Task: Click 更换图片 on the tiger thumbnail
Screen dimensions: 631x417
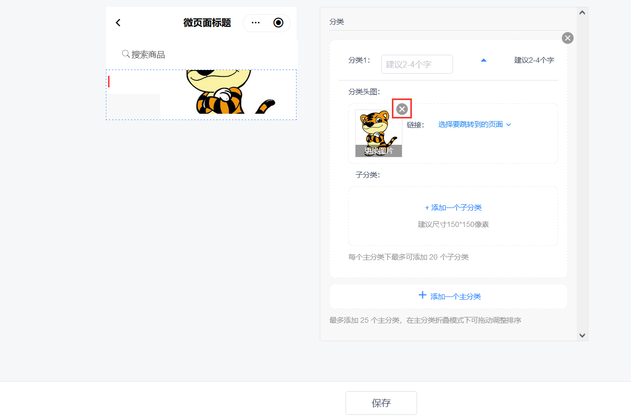Action: click(x=379, y=151)
